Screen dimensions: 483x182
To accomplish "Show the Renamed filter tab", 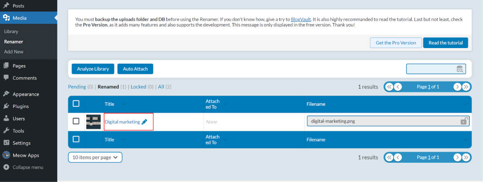I will click(x=108, y=87).
